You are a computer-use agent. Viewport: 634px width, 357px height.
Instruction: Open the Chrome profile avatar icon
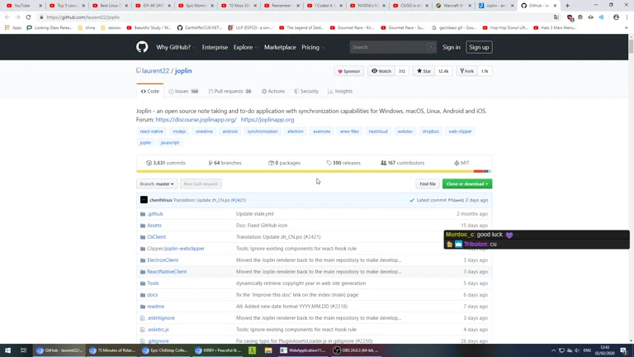tap(616, 17)
